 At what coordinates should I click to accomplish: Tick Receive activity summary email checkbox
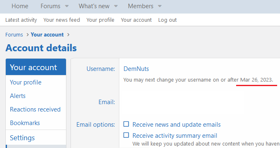pos(126,135)
